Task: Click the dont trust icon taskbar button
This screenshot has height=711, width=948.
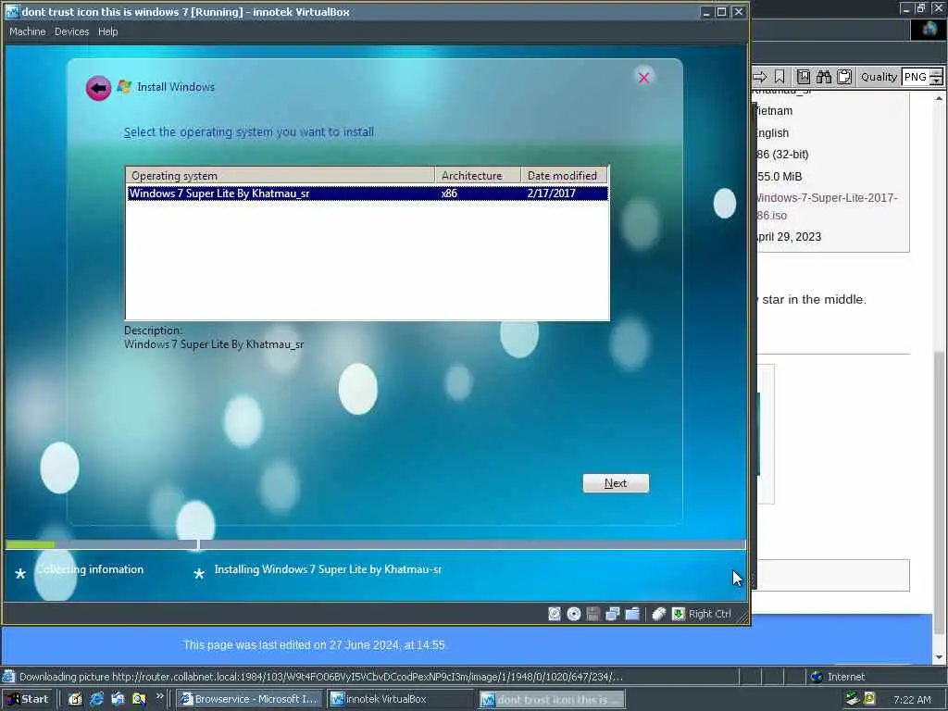Action: pos(553,700)
